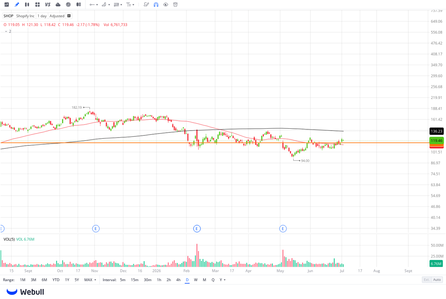Click the Webull logo
This screenshot has height=299, width=446.
point(25,292)
